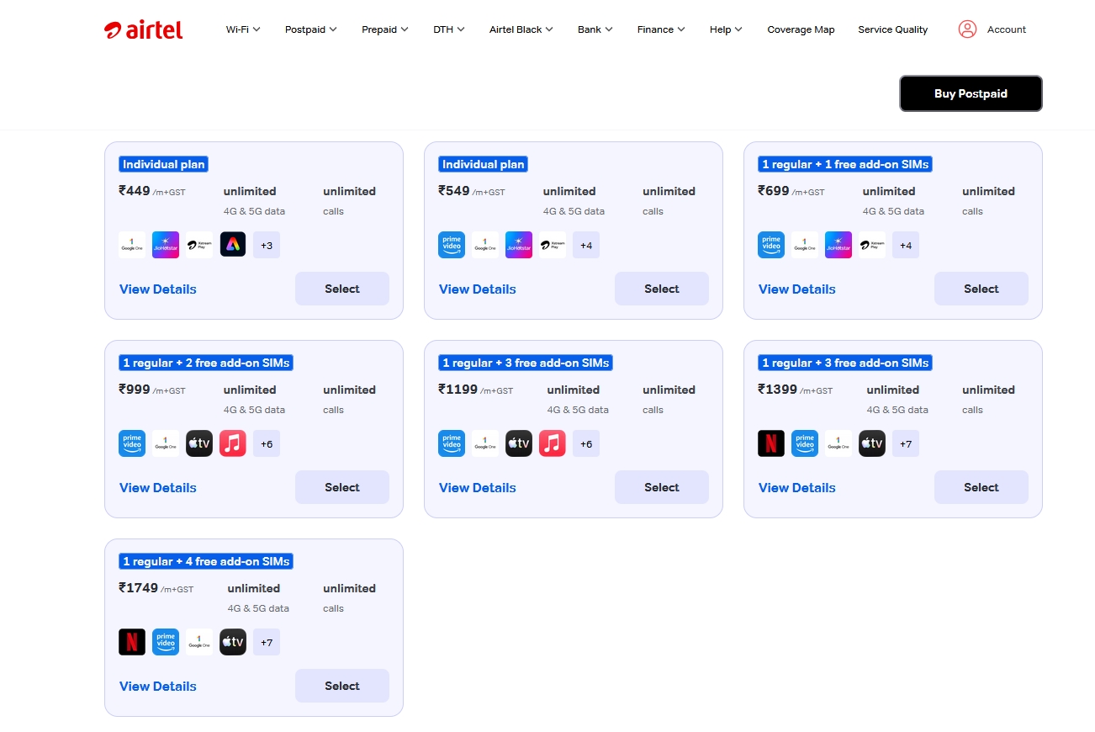This screenshot has height=732, width=1095.
Task: View Details of the ₹549 plan
Action: coord(478,289)
